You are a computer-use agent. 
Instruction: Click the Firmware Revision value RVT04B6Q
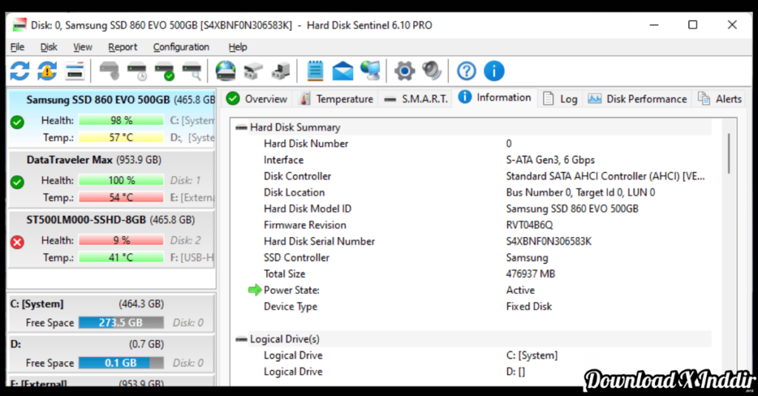tap(529, 225)
